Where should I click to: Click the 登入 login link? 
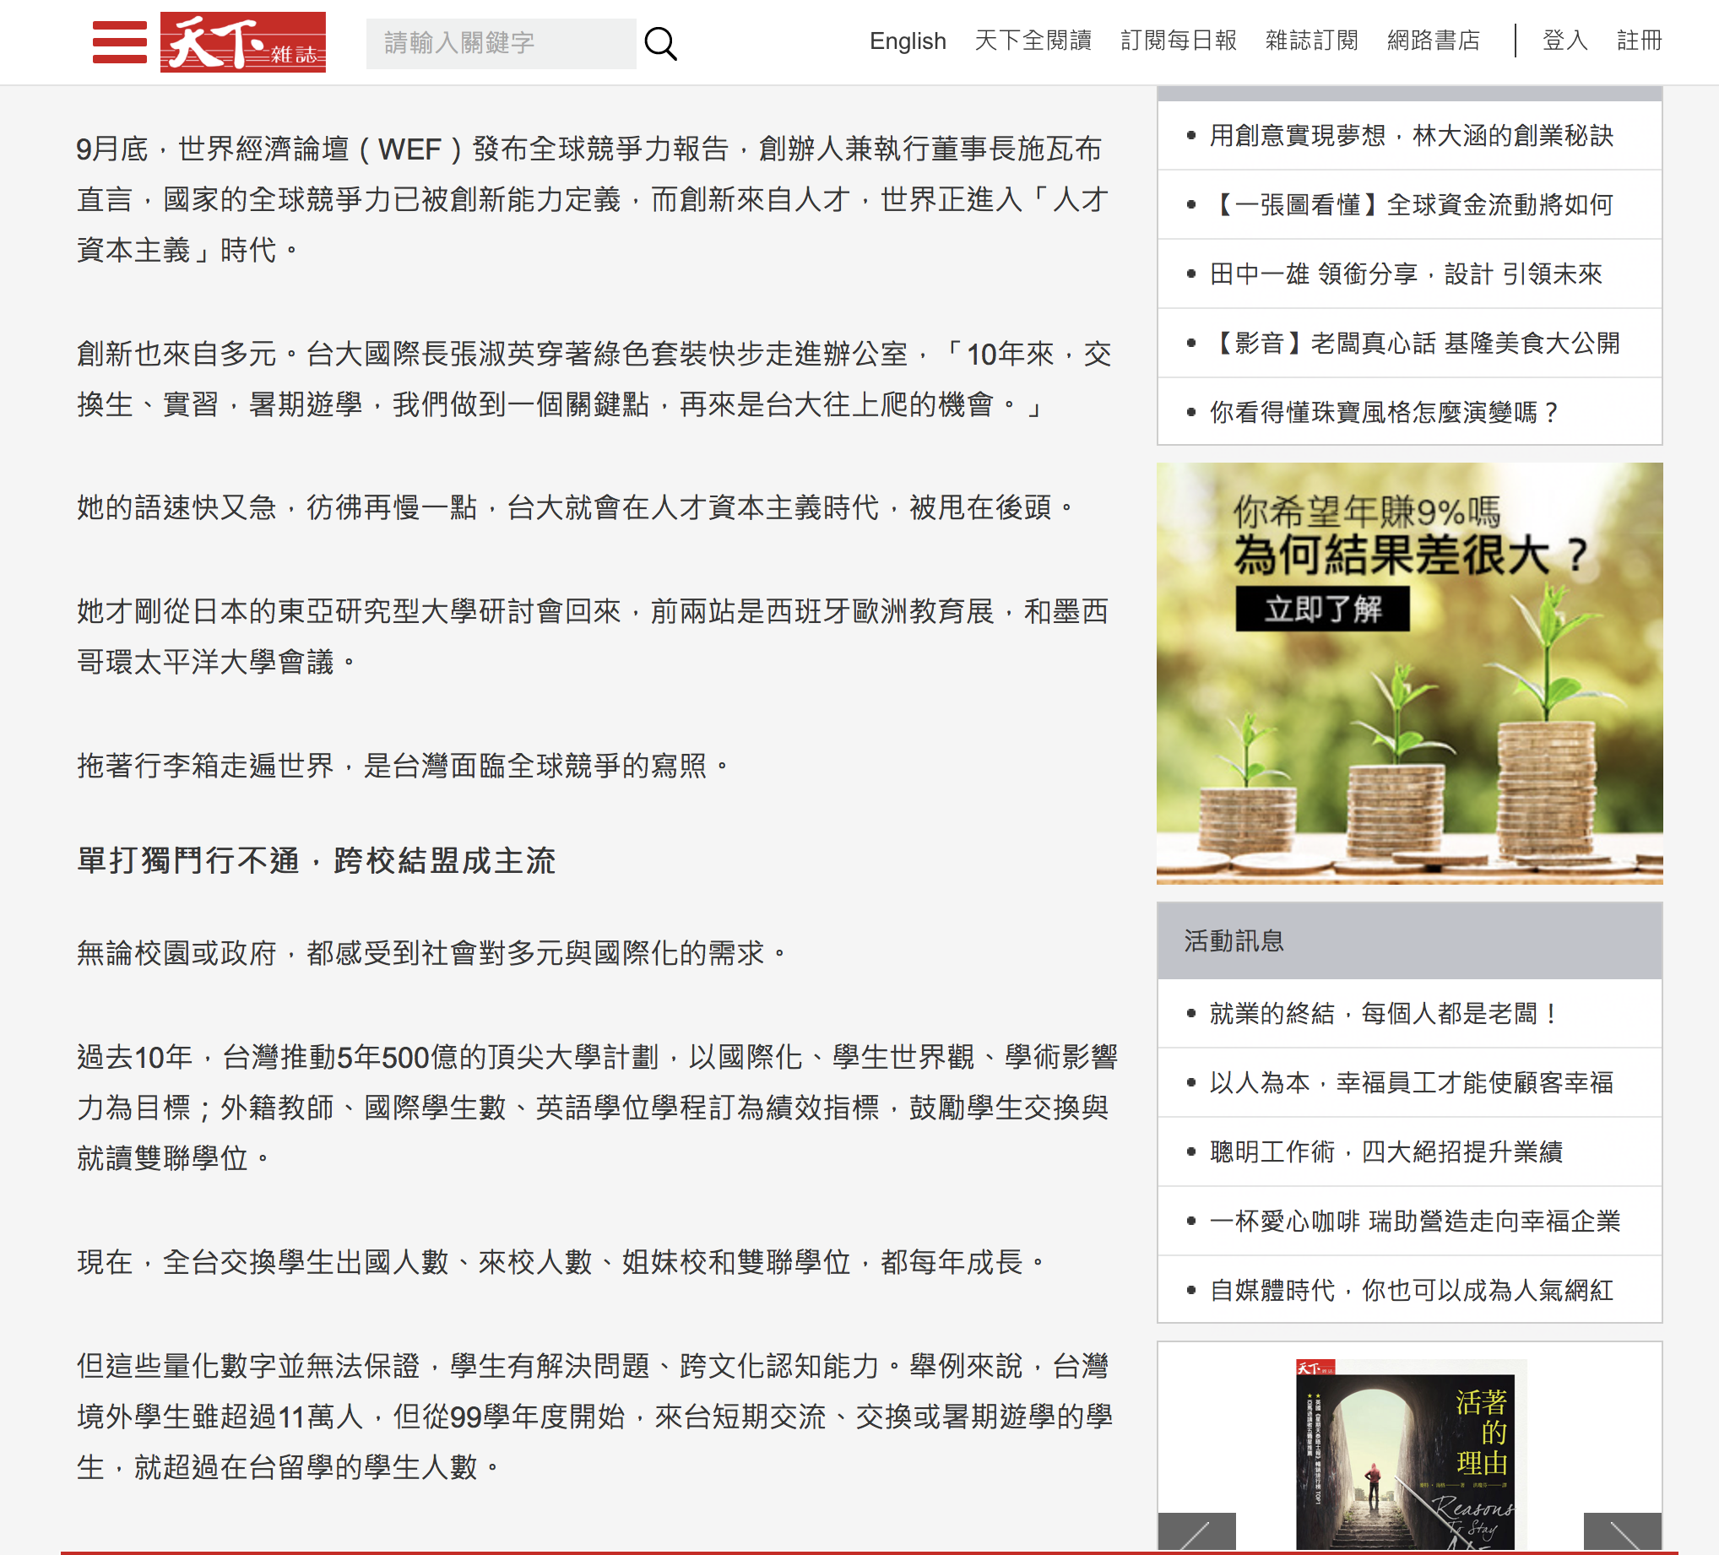tap(1564, 41)
